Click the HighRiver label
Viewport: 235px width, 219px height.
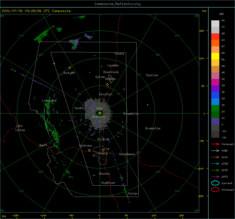108,183
